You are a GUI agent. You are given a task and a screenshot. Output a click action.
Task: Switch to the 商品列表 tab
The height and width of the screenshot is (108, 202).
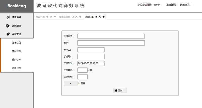[x=40, y=17]
